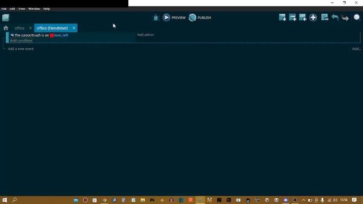Viewport: 363px width, 204px height.
Task: Open the View menu
Action: click(x=22, y=9)
